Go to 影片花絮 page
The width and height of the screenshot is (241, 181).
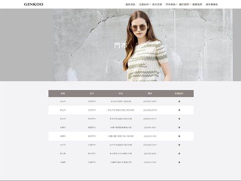(x=157, y=5)
